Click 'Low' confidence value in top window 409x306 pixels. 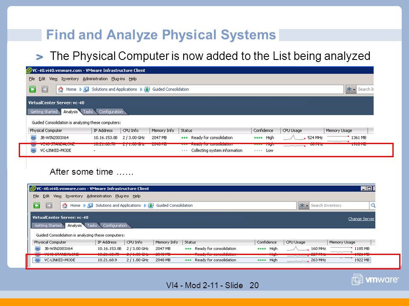269,150
